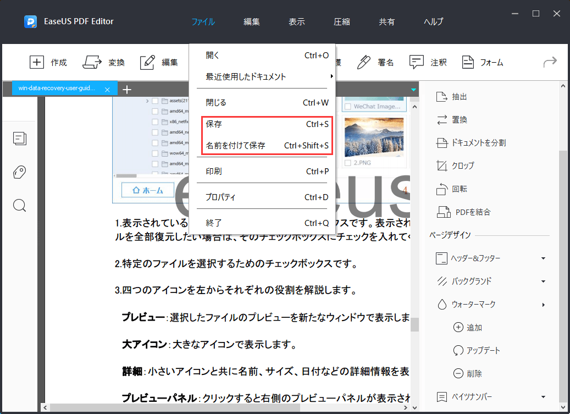Screen dimensions: 570x414
Task: Switch to the 圧縮 menu item
Action: (341, 21)
